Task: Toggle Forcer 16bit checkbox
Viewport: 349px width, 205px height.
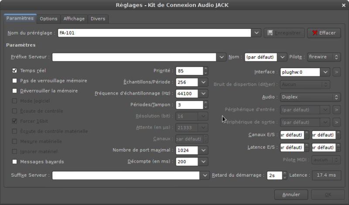Action: point(14,121)
